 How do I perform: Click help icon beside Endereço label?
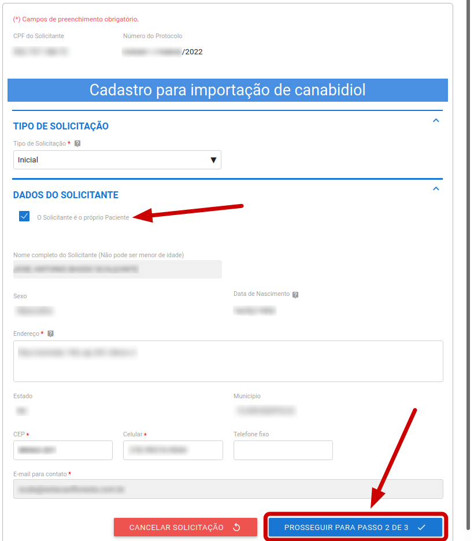[x=50, y=334]
